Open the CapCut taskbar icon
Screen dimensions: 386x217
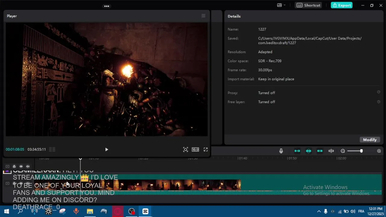pyautogui.click(x=145, y=211)
